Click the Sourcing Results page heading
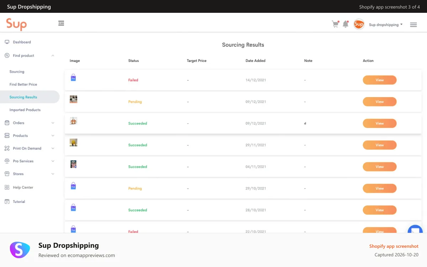 (243, 45)
